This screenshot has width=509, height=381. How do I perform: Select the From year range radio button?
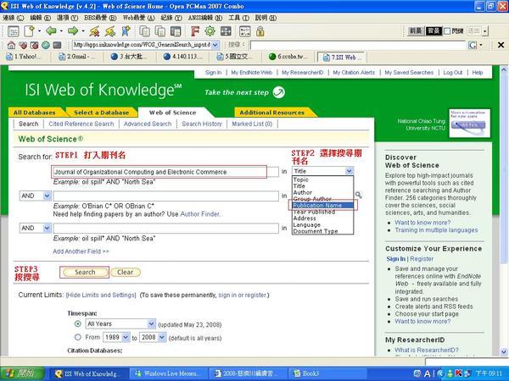click(77, 337)
